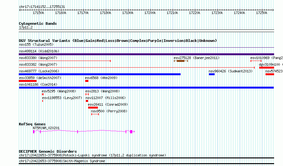Click the esv2813 (Wang2008) label

coord(102,91)
